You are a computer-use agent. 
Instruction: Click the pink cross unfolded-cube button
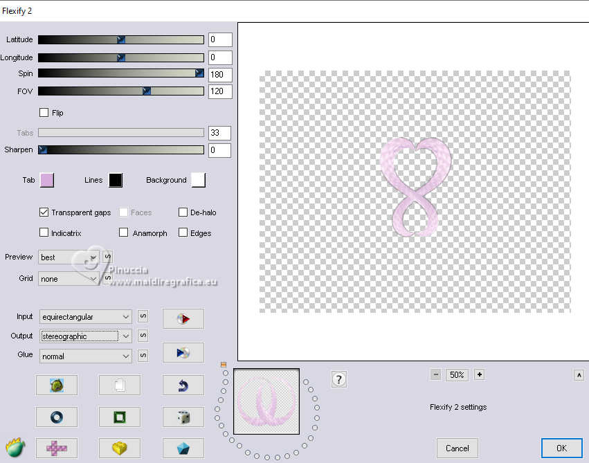point(57,448)
